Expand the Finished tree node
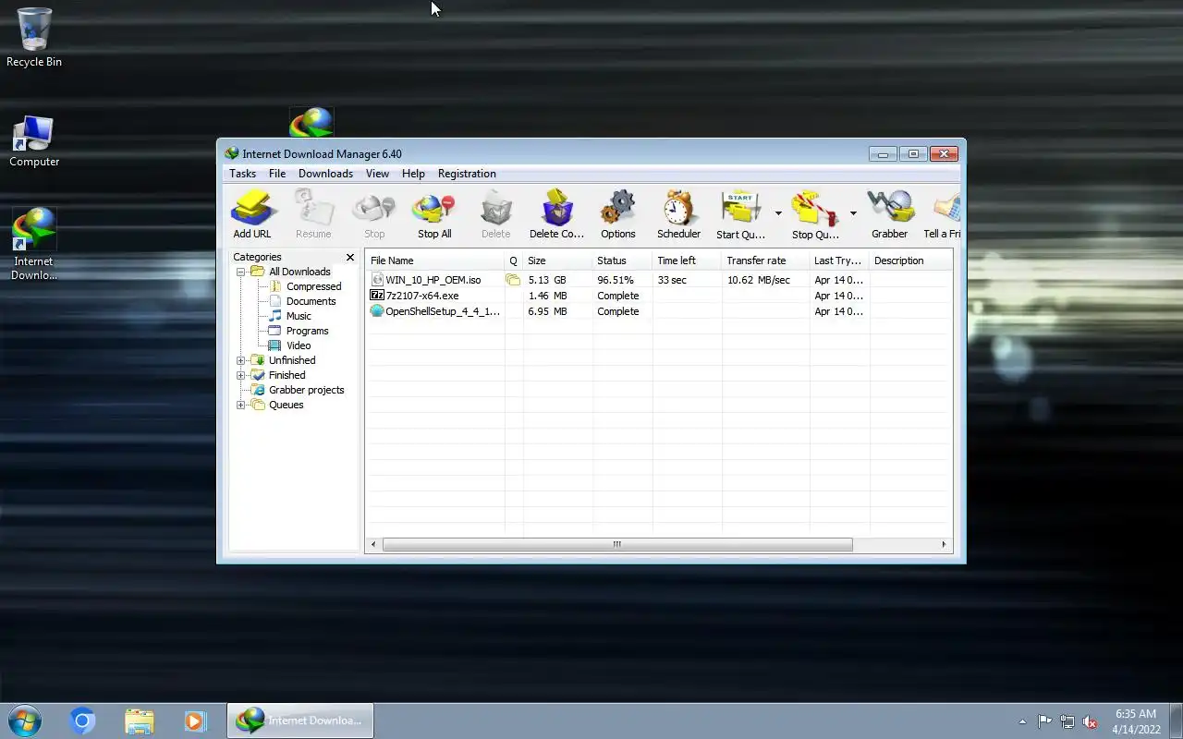The image size is (1183, 739). [241, 375]
